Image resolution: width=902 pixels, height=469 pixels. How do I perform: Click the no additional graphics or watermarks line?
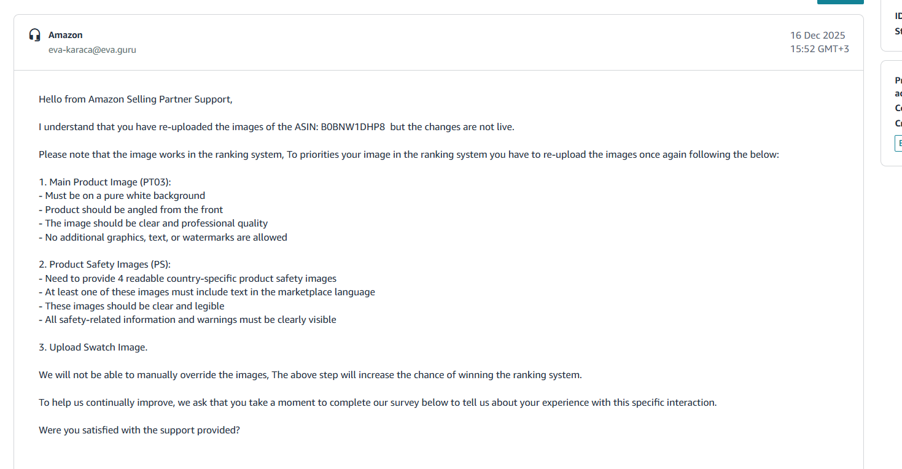click(163, 237)
